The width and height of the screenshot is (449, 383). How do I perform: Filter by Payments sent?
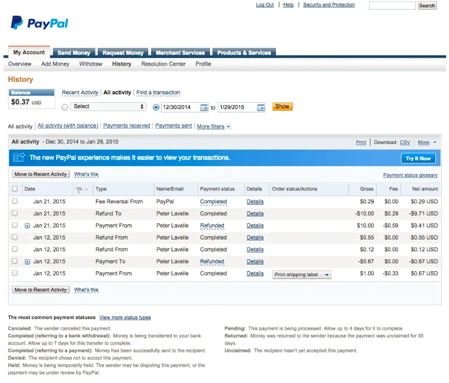pos(174,125)
